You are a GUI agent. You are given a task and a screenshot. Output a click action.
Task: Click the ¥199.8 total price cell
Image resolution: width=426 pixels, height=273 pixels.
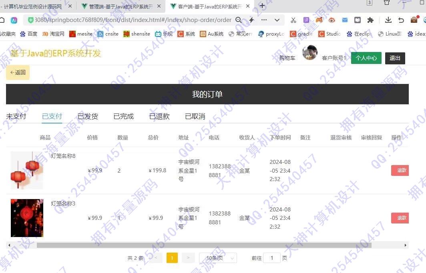click(x=157, y=171)
